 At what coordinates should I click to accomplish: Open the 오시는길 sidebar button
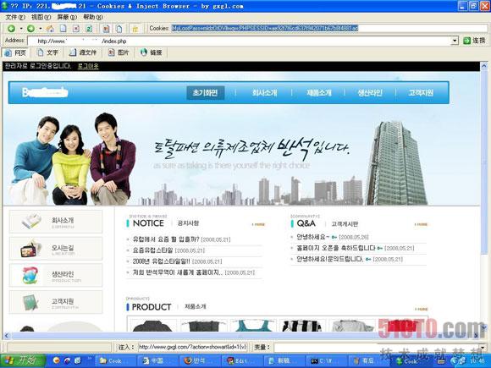(56, 249)
